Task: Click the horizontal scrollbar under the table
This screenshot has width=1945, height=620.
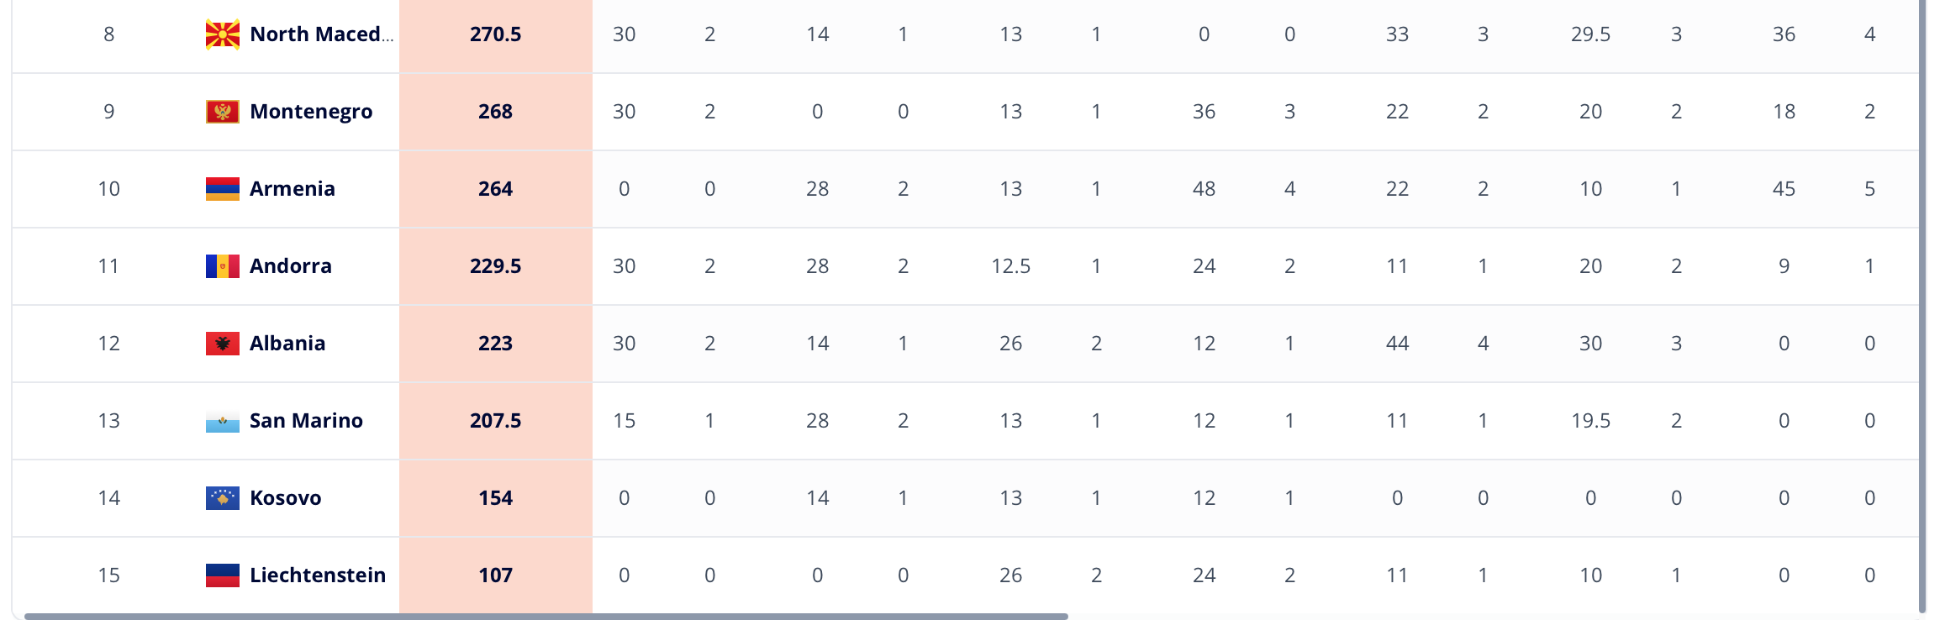Action: [x=546, y=616]
